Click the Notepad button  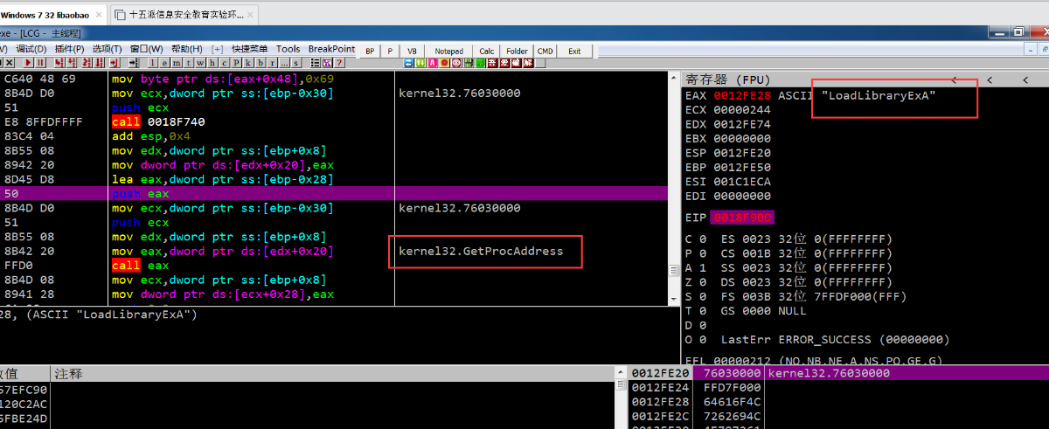coord(448,51)
